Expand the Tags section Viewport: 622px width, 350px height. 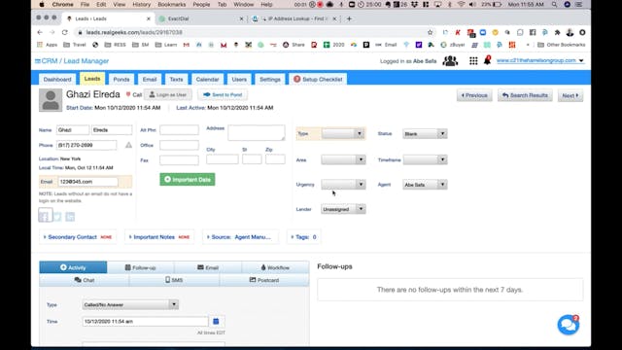click(303, 237)
